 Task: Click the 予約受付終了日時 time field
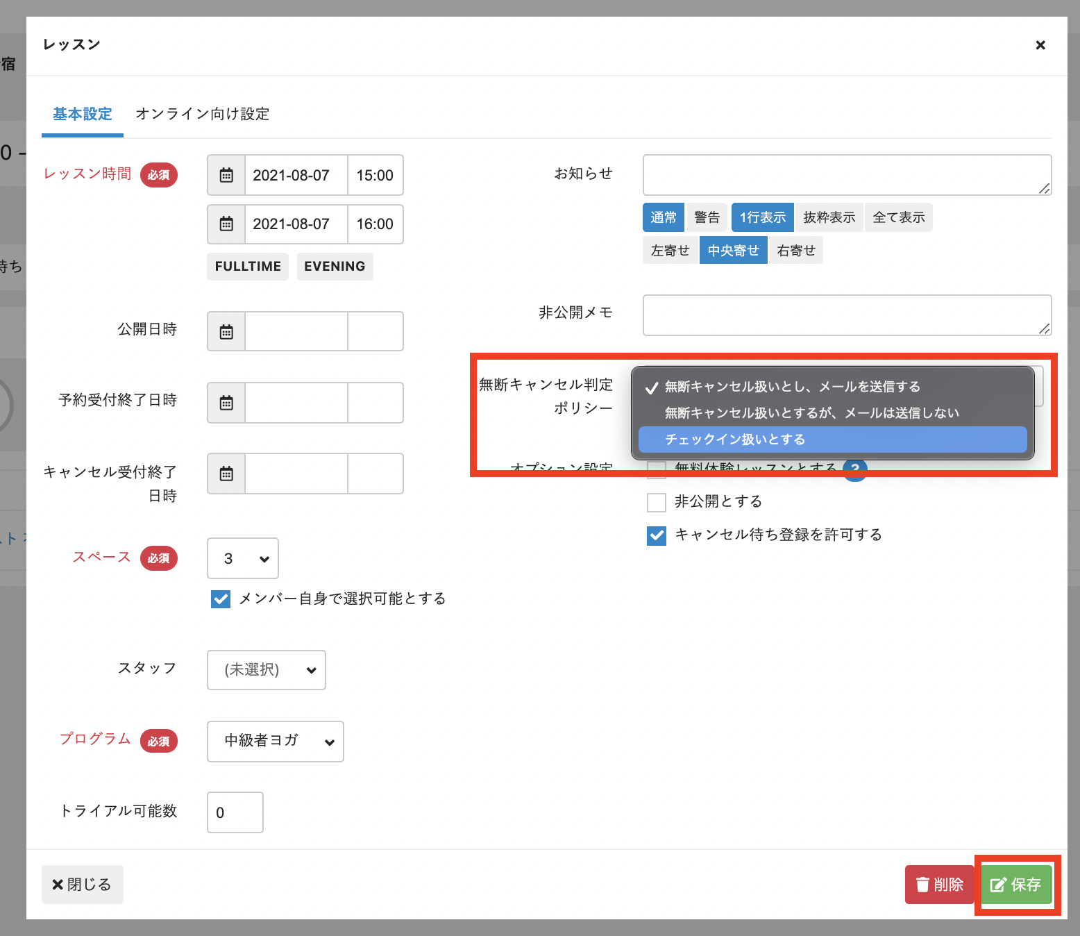pos(376,403)
